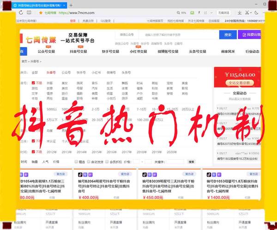
Task: Close the active browser tab
Action: [64, 6]
